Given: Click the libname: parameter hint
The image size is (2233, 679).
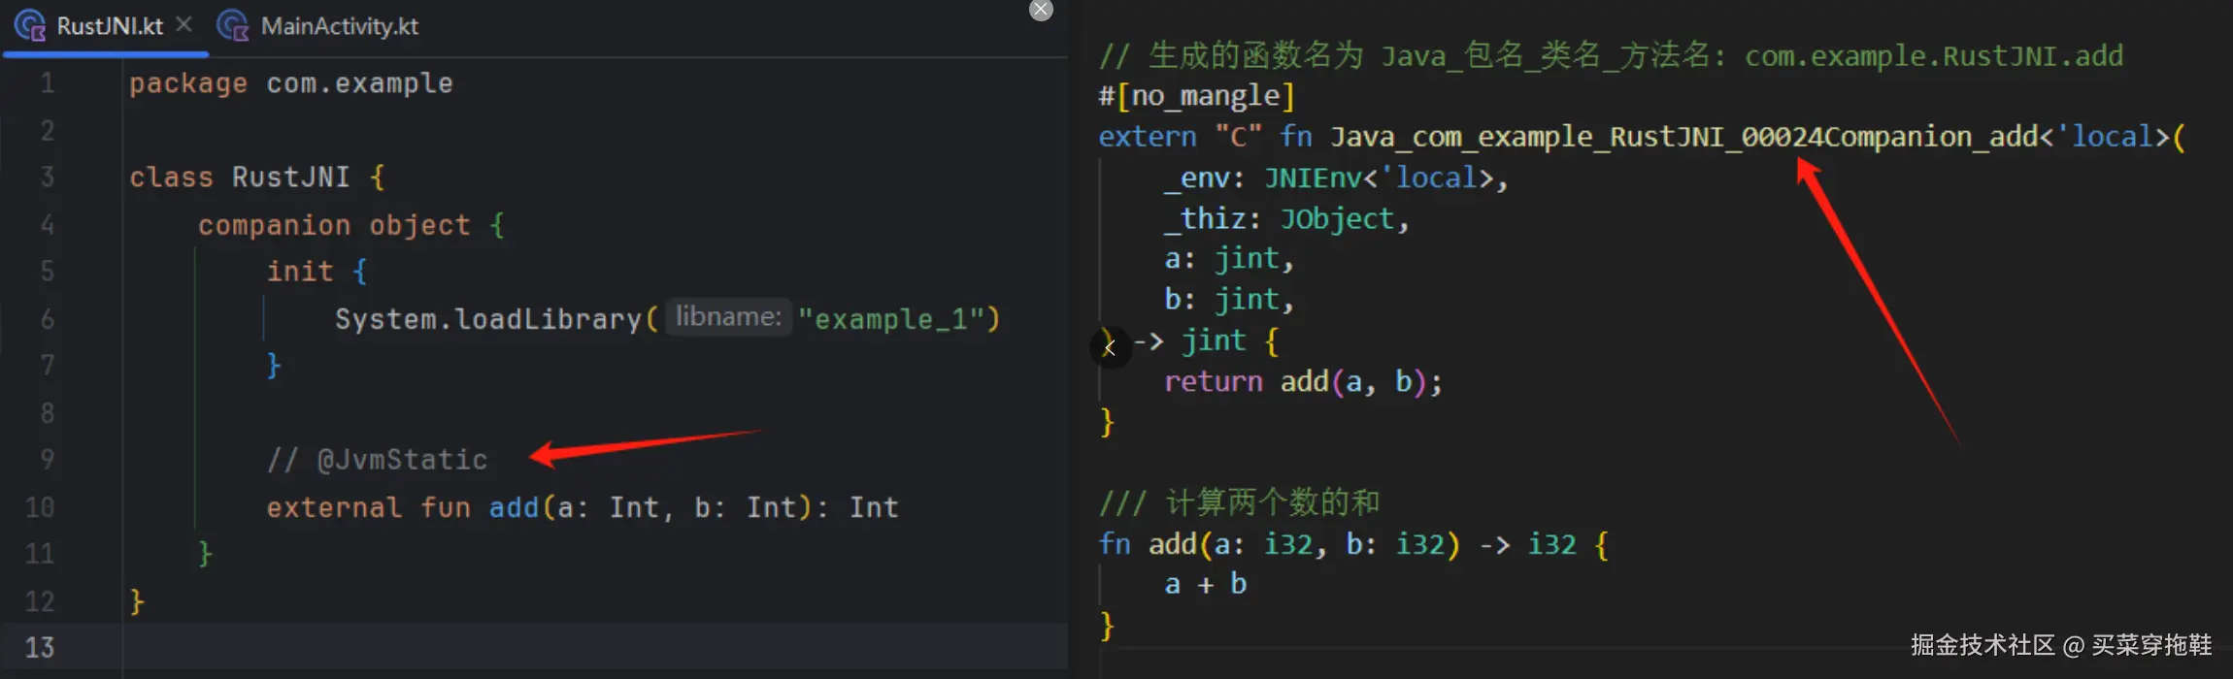Looking at the screenshot, I should (728, 317).
